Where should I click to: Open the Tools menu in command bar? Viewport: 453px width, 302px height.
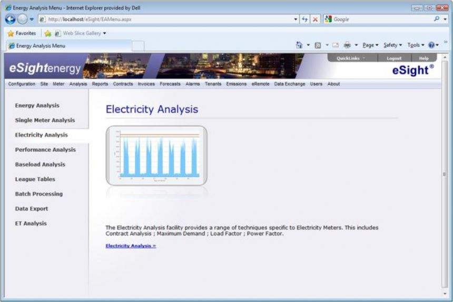(416, 45)
